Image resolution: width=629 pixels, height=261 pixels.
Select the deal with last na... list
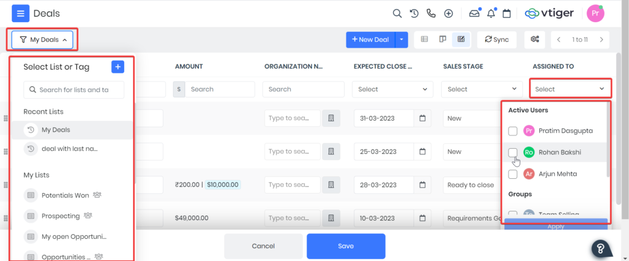pos(72,148)
